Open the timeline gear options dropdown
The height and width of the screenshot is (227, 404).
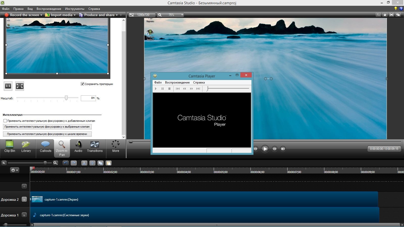click(x=14, y=170)
